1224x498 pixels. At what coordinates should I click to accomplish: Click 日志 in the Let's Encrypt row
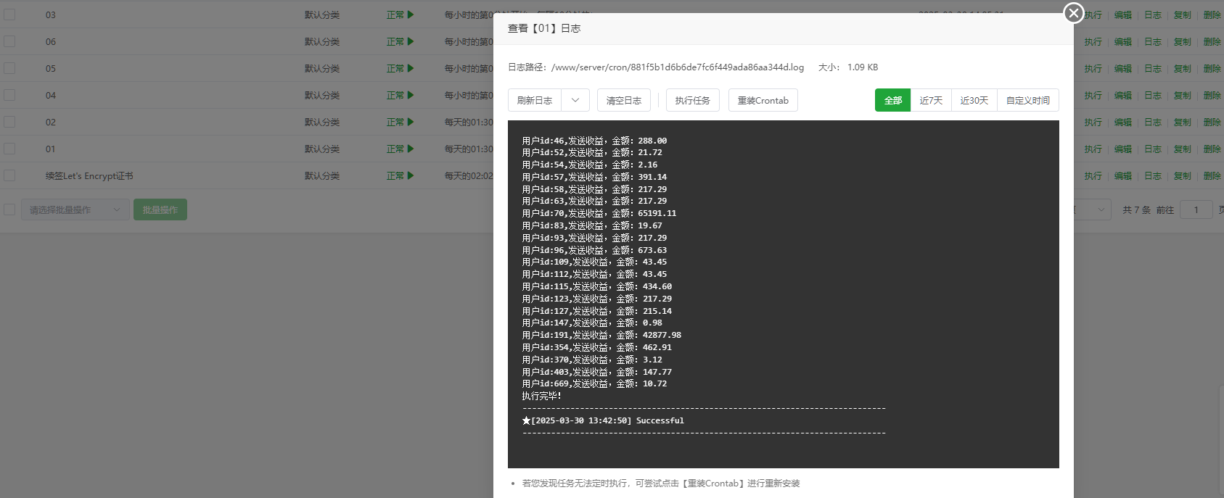[x=1153, y=175]
